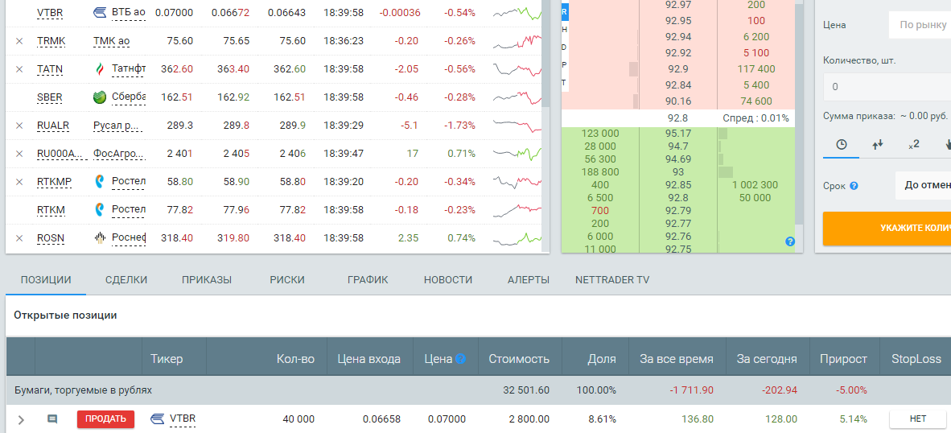The image size is (951, 433).
Task: Select R in order book side strip
Action: pos(565,11)
